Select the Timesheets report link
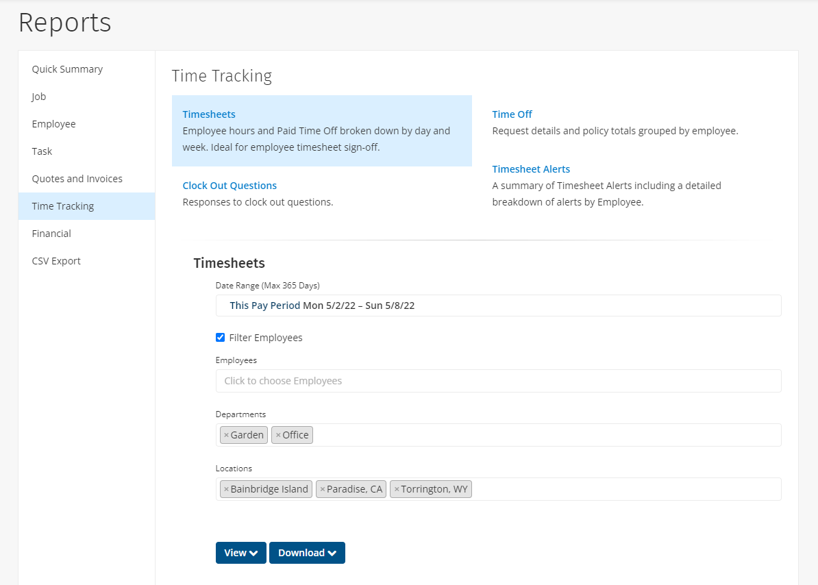This screenshot has width=818, height=585. [209, 114]
